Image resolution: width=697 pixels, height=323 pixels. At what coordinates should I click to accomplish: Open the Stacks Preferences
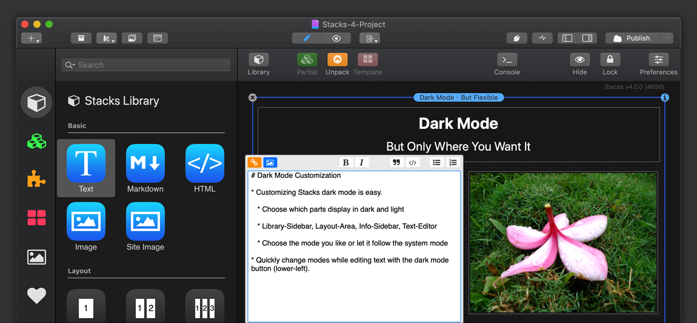tap(658, 64)
